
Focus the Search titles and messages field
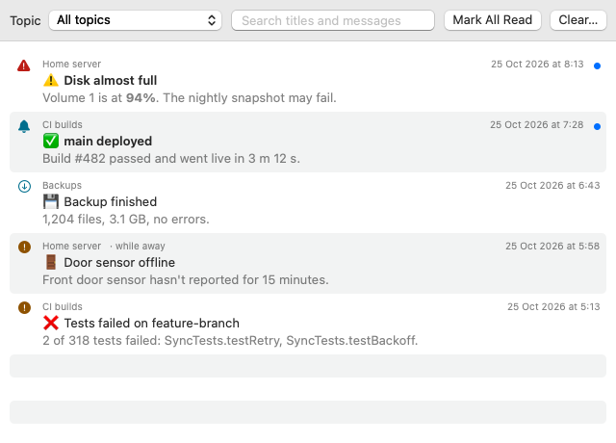tap(333, 20)
